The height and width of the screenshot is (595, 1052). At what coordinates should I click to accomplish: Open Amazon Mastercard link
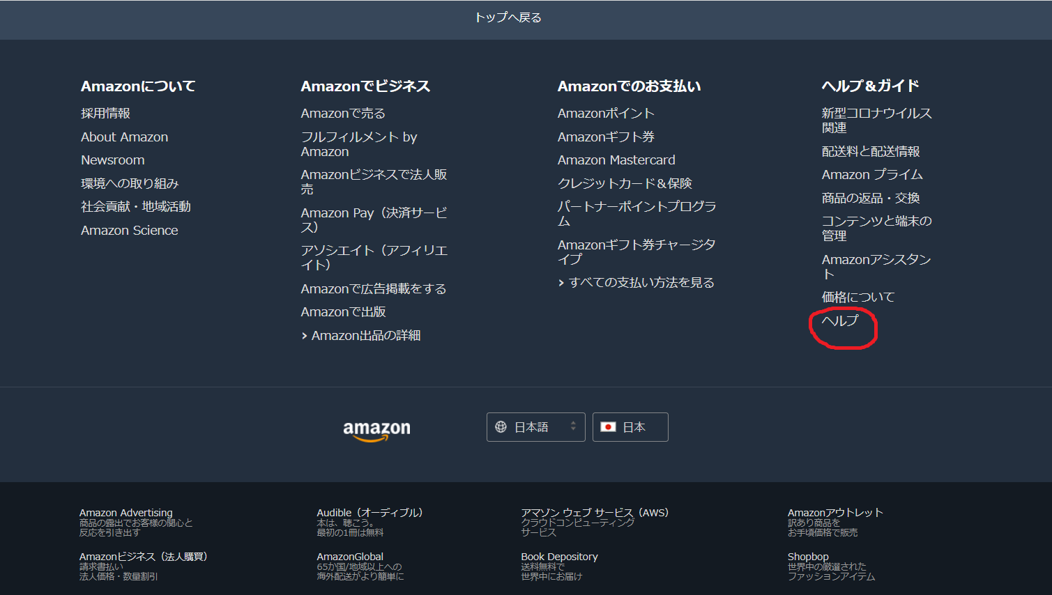pyautogui.click(x=616, y=160)
